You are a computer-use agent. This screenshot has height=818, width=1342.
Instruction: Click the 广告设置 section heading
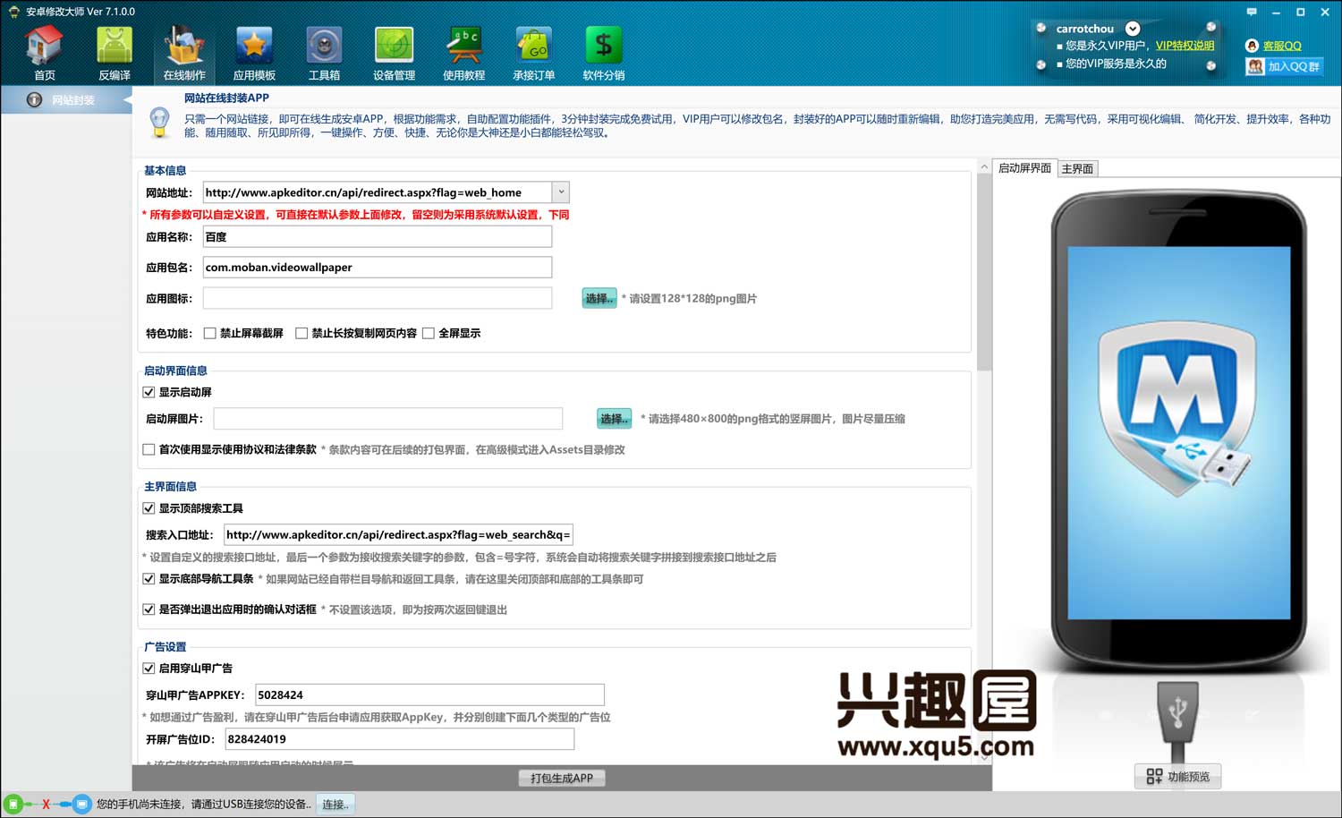(166, 647)
